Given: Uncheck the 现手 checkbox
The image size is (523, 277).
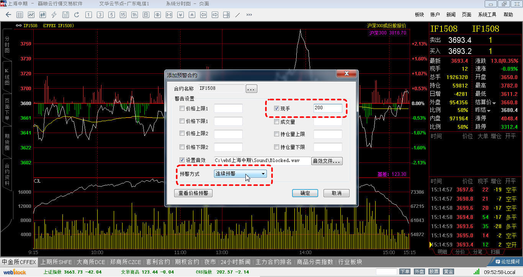Looking at the screenshot, I should tap(276, 109).
